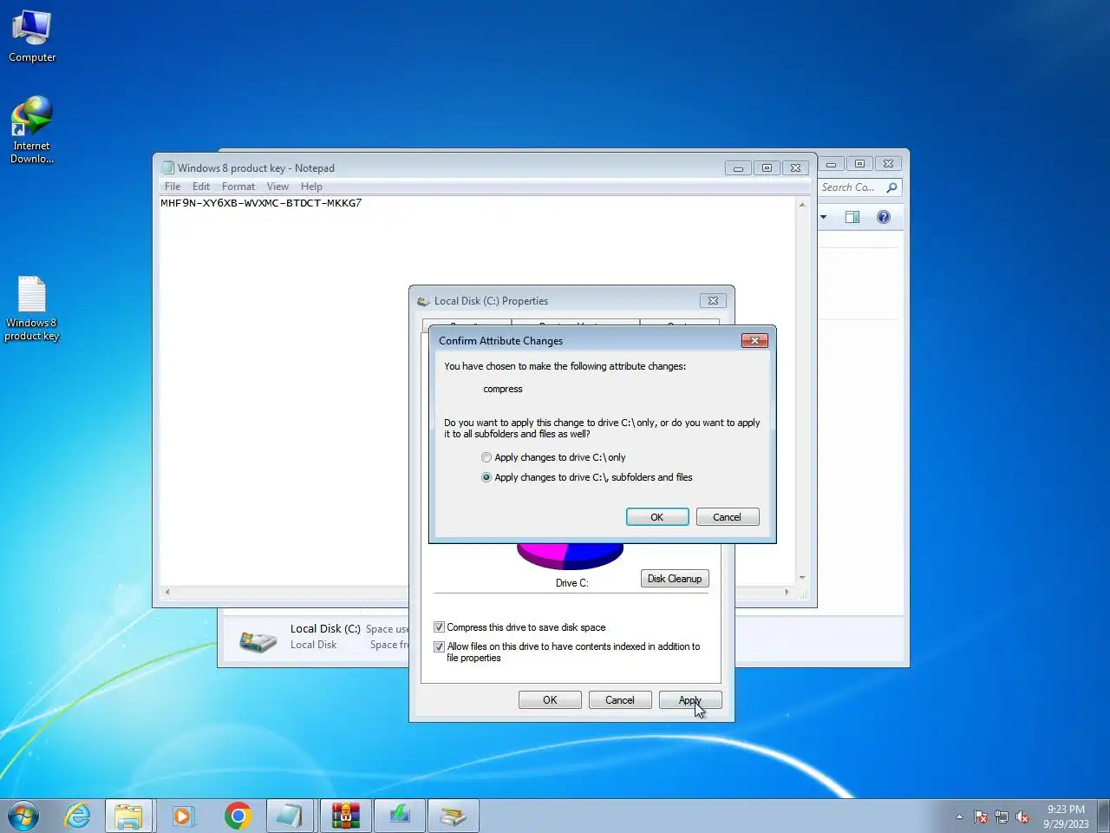The image size is (1110, 833).
Task: Cancel the Confirm Attribute Changes dialog
Action: click(x=727, y=517)
